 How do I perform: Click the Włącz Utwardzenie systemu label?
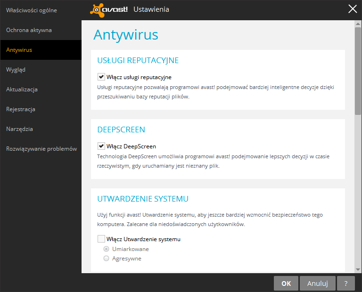[x=143, y=239]
